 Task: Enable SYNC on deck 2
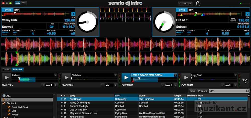(182, 10)
